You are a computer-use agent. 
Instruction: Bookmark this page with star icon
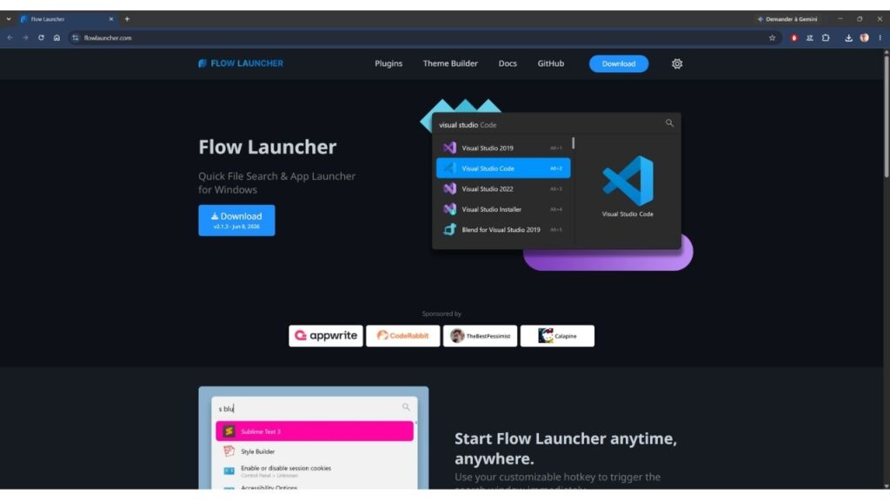tap(772, 38)
